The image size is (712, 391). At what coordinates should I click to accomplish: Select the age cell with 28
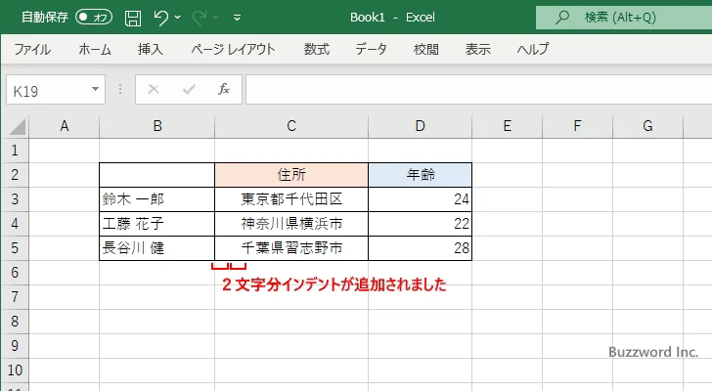pyautogui.click(x=420, y=248)
